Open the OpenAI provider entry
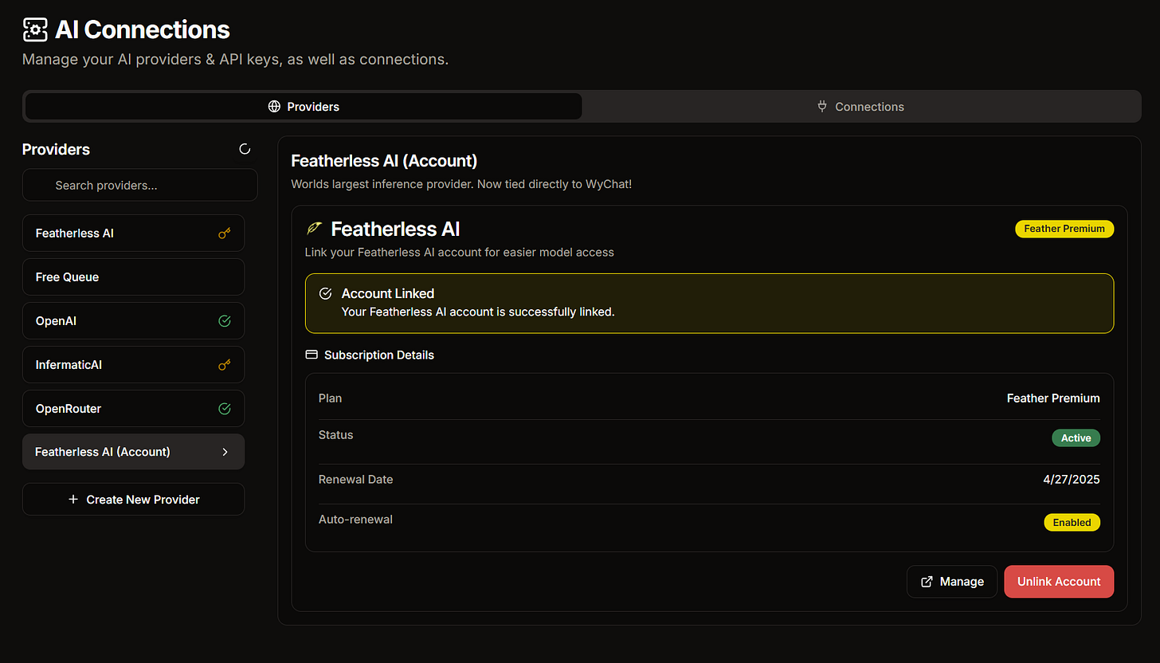 coord(133,321)
